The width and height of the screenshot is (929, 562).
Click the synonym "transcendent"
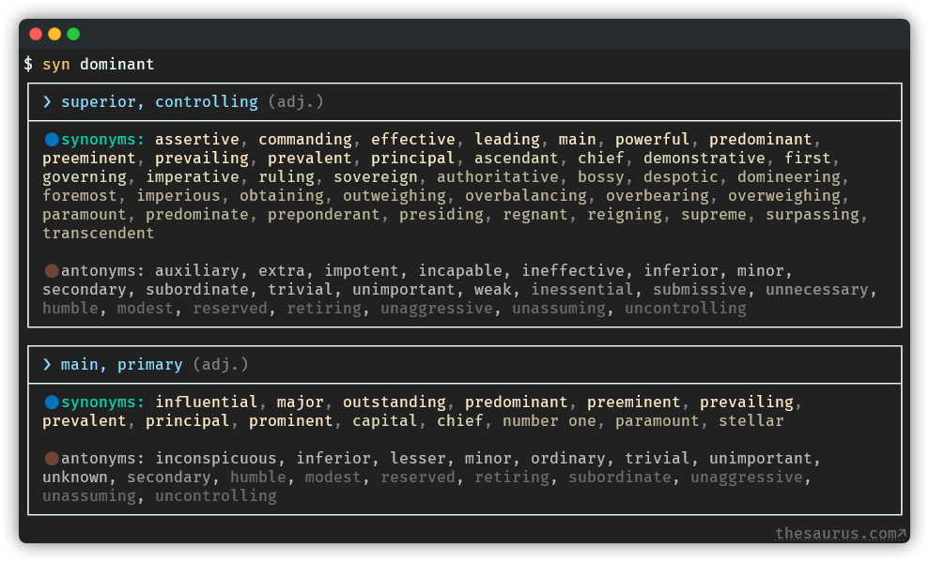[98, 234]
